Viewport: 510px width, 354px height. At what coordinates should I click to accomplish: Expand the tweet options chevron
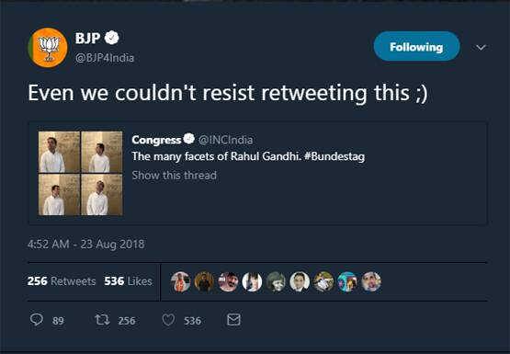tap(481, 47)
